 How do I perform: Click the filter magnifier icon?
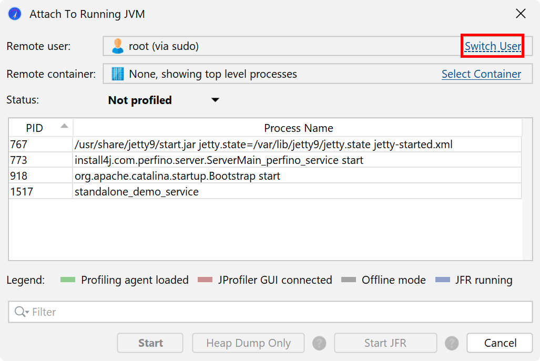pyautogui.click(x=21, y=312)
